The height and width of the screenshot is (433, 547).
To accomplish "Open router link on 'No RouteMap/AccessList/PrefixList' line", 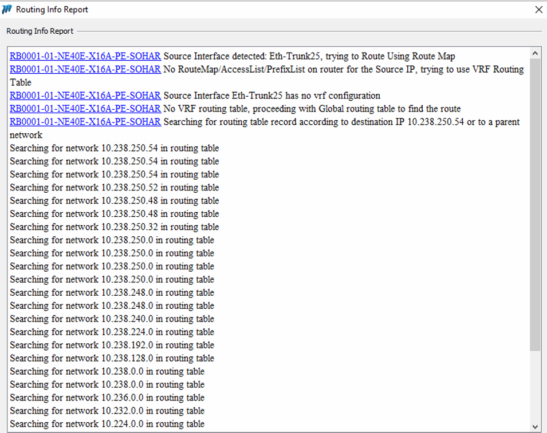I will coord(85,69).
